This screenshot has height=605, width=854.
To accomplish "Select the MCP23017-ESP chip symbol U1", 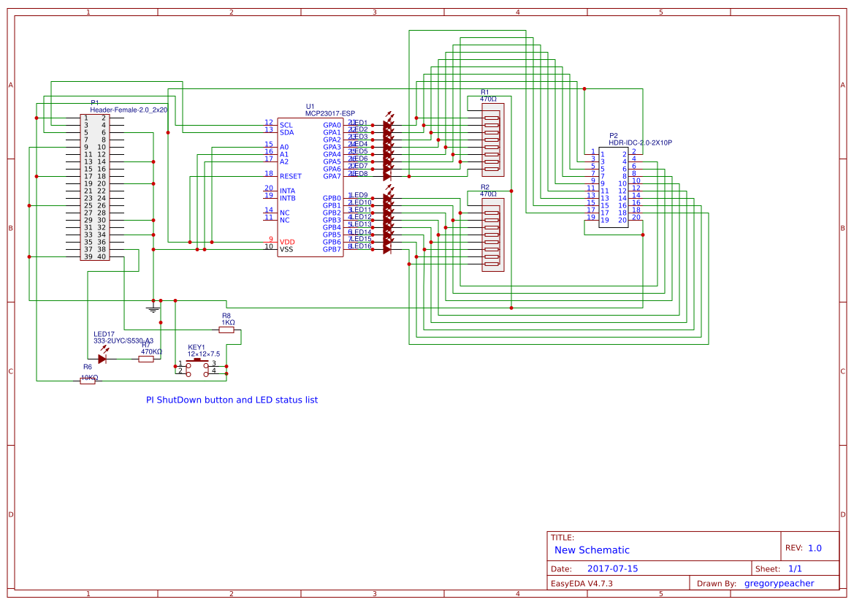I will [310, 186].
